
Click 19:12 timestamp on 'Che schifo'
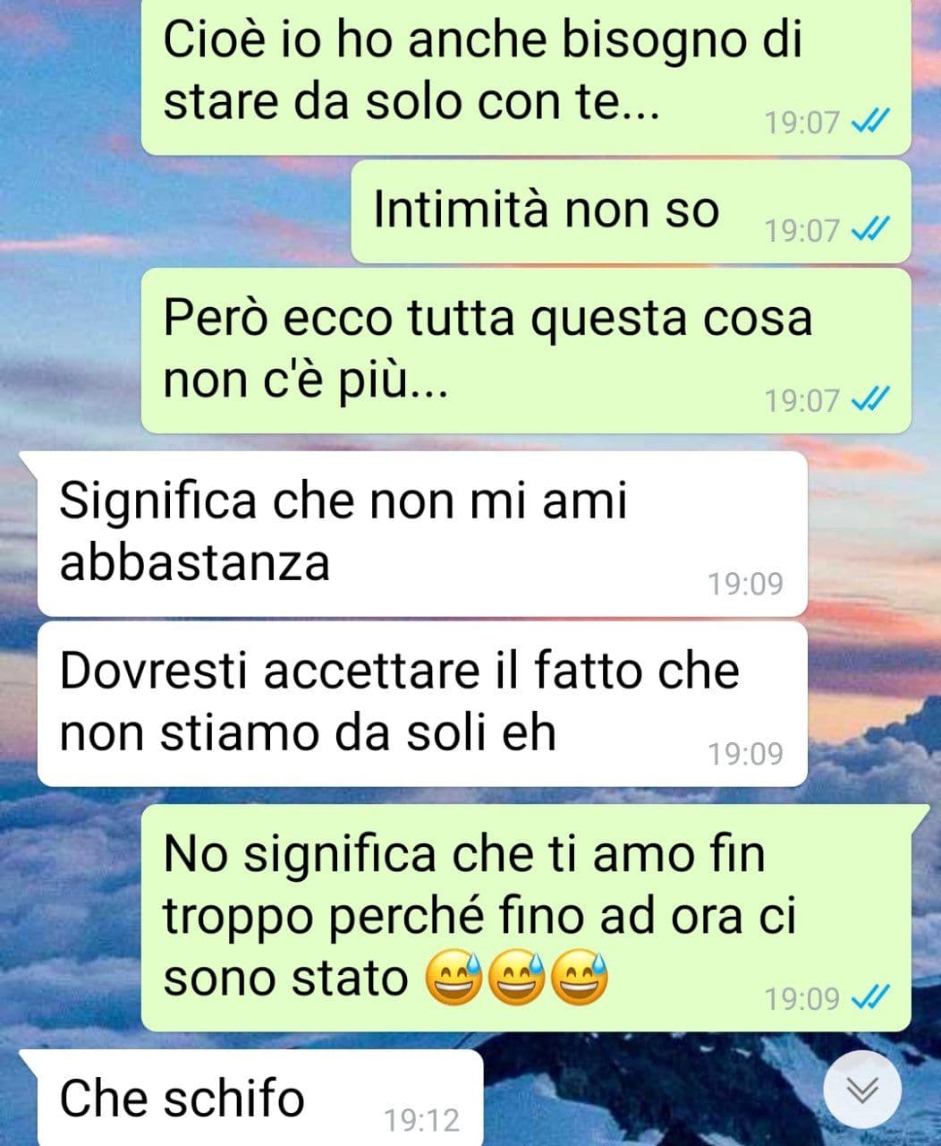(421, 1120)
